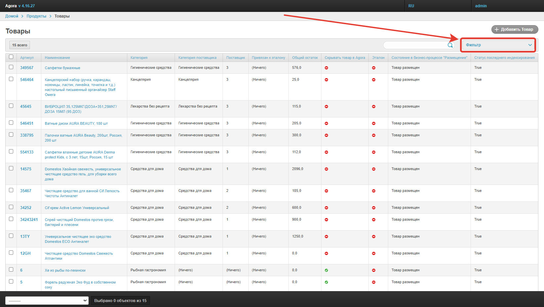Screen dimensions: 544x307
Task: Click the plus icon in Добавить Товар
Action: pyautogui.click(x=496, y=29)
